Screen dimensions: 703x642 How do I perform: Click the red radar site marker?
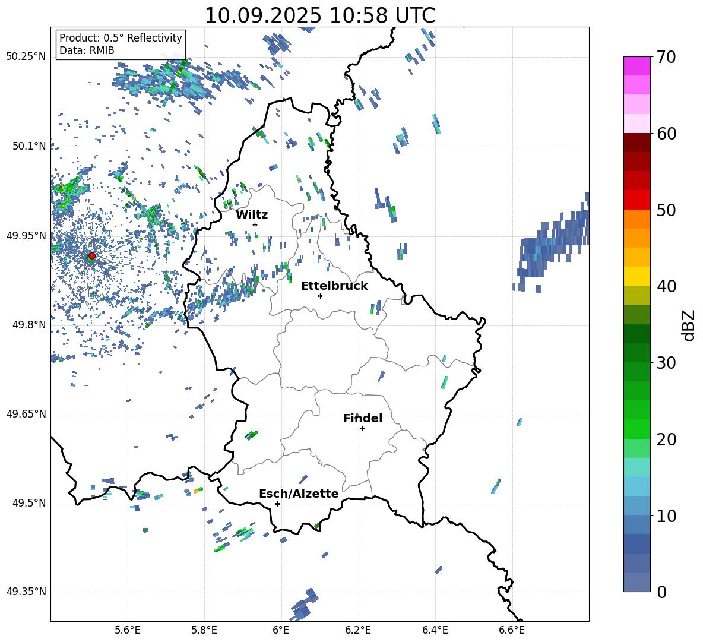91,255
